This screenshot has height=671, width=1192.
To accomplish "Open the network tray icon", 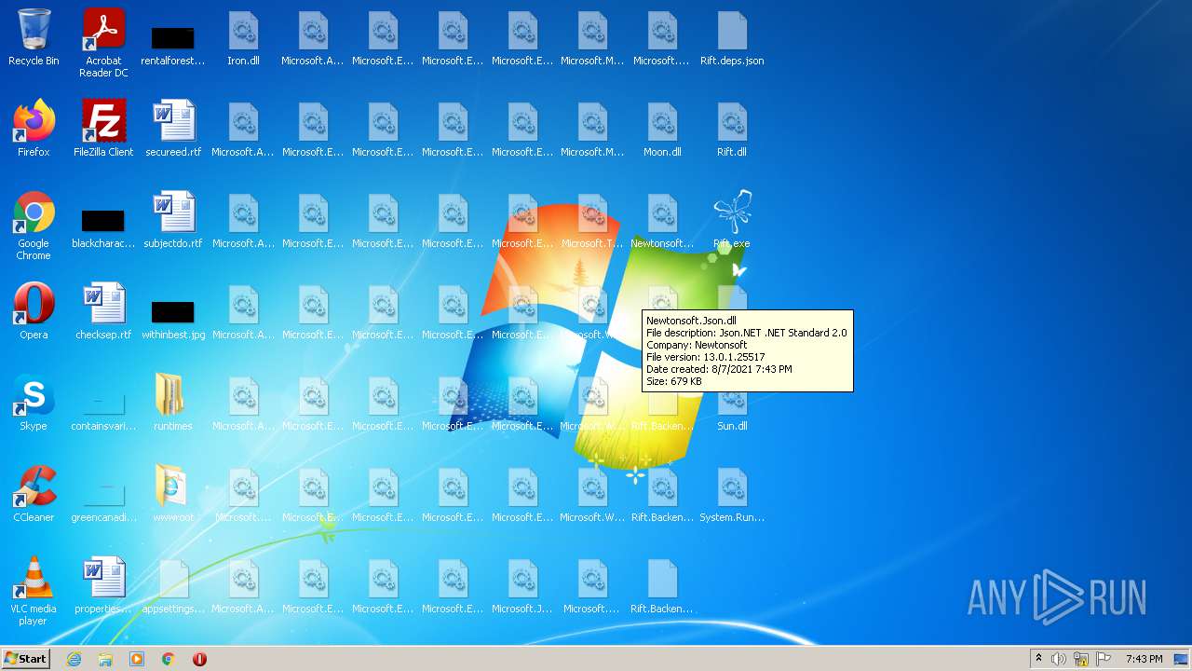I will [x=1081, y=659].
